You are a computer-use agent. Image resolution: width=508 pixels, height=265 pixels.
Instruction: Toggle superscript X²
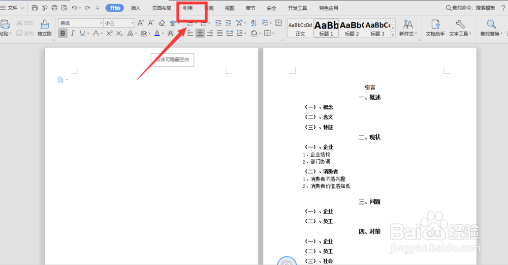[110, 33]
